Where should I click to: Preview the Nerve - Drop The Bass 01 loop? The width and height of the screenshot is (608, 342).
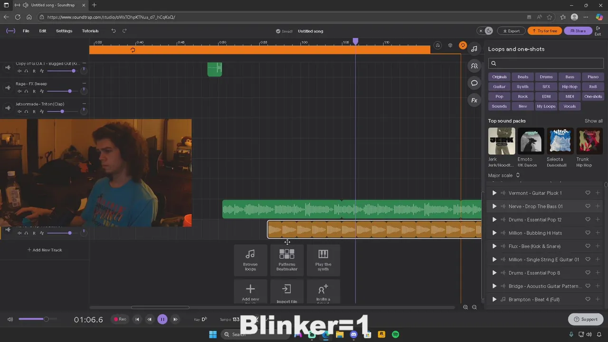(x=494, y=206)
